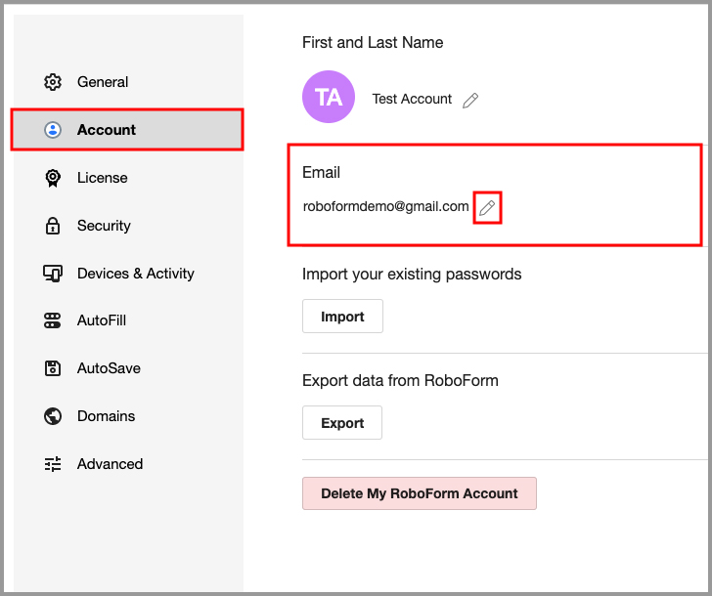The image size is (712, 596).
Task: Open the Security section
Action: pos(104,226)
